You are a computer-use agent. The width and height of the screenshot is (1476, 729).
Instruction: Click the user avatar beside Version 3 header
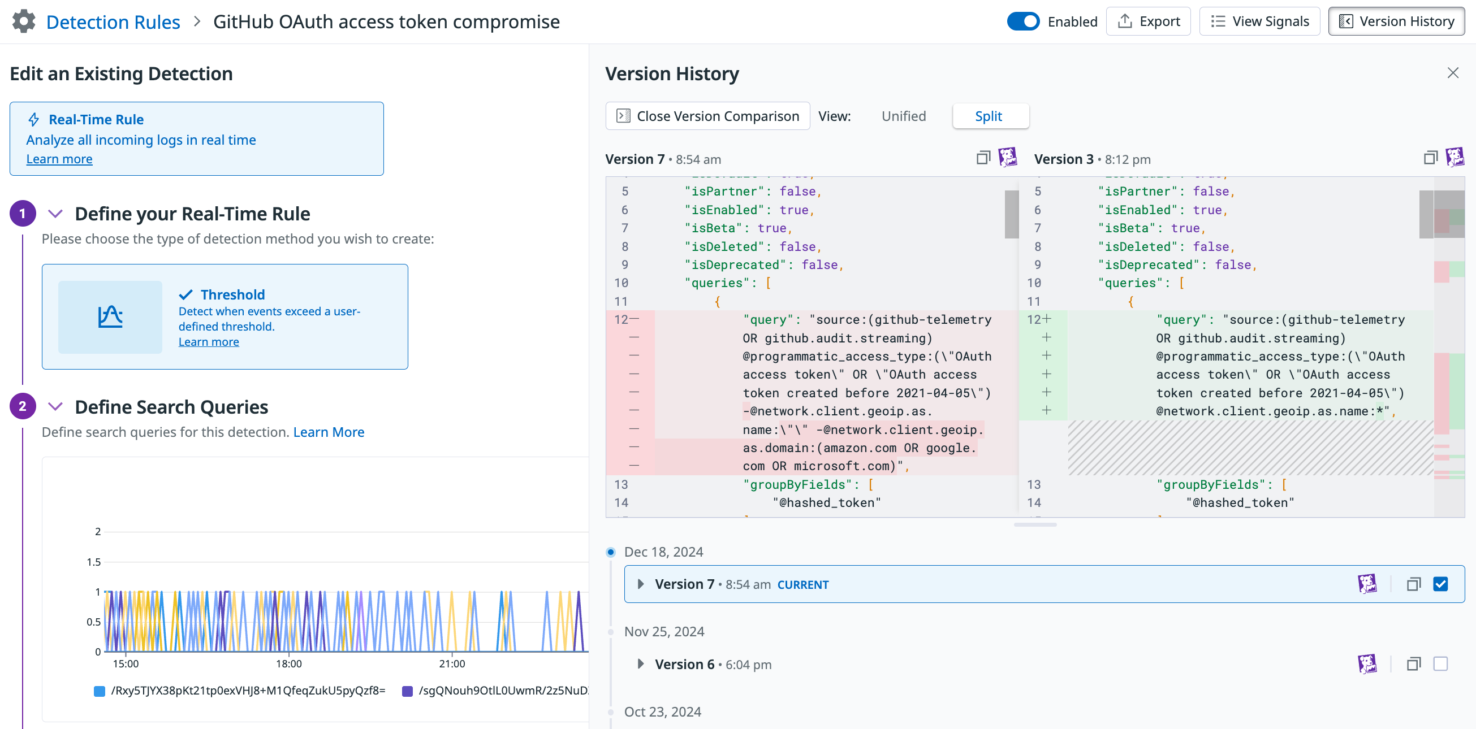[1454, 157]
